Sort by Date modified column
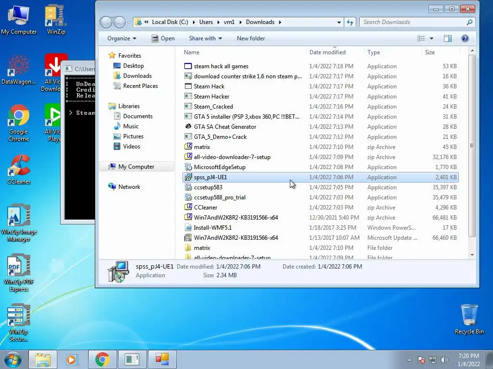This screenshot has width=493, height=369. tap(335, 52)
